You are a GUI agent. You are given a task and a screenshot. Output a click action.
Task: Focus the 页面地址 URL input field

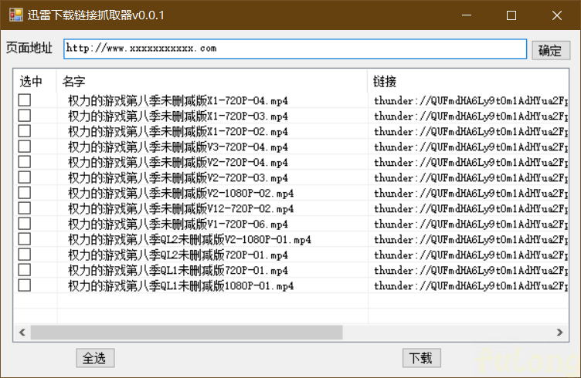[295, 49]
